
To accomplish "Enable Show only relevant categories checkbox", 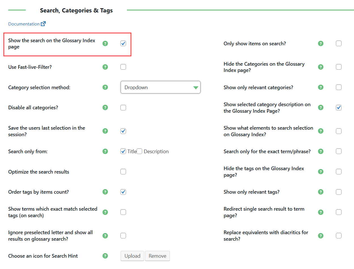I will [x=339, y=87].
